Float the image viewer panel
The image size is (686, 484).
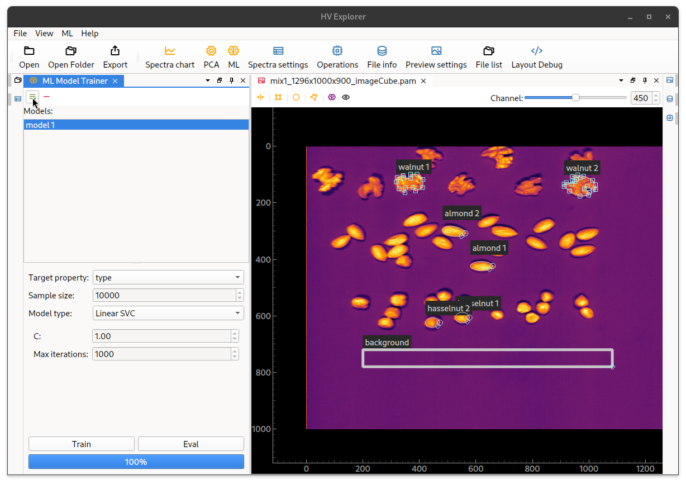pos(633,80)
